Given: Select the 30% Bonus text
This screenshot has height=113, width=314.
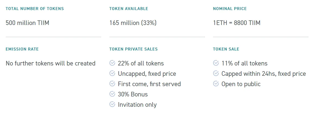Looking at the screenshot, I should pyautogui.click(x=133, y=94).
